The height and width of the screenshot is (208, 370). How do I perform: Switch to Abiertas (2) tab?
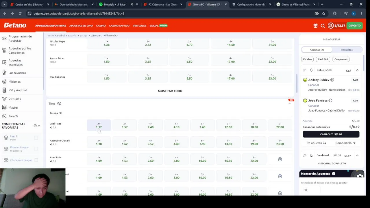[317, 50]
